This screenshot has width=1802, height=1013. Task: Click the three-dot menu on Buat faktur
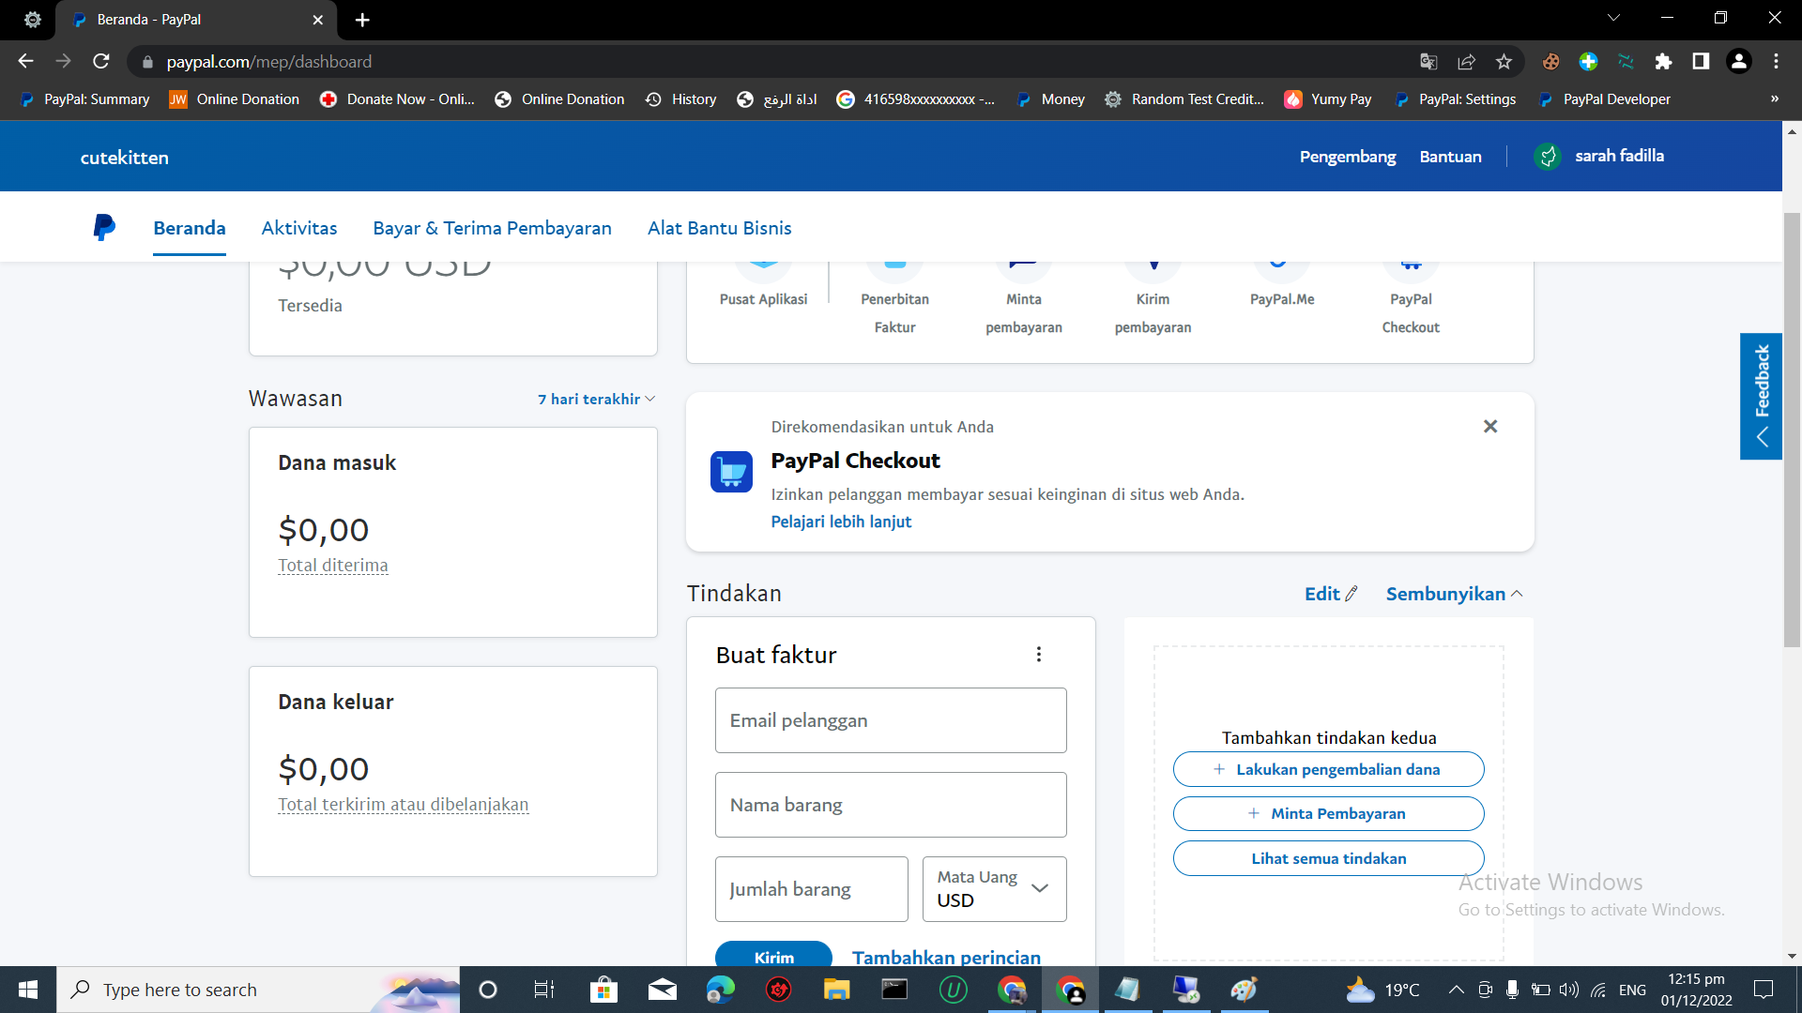click(x=1038, y=655)
